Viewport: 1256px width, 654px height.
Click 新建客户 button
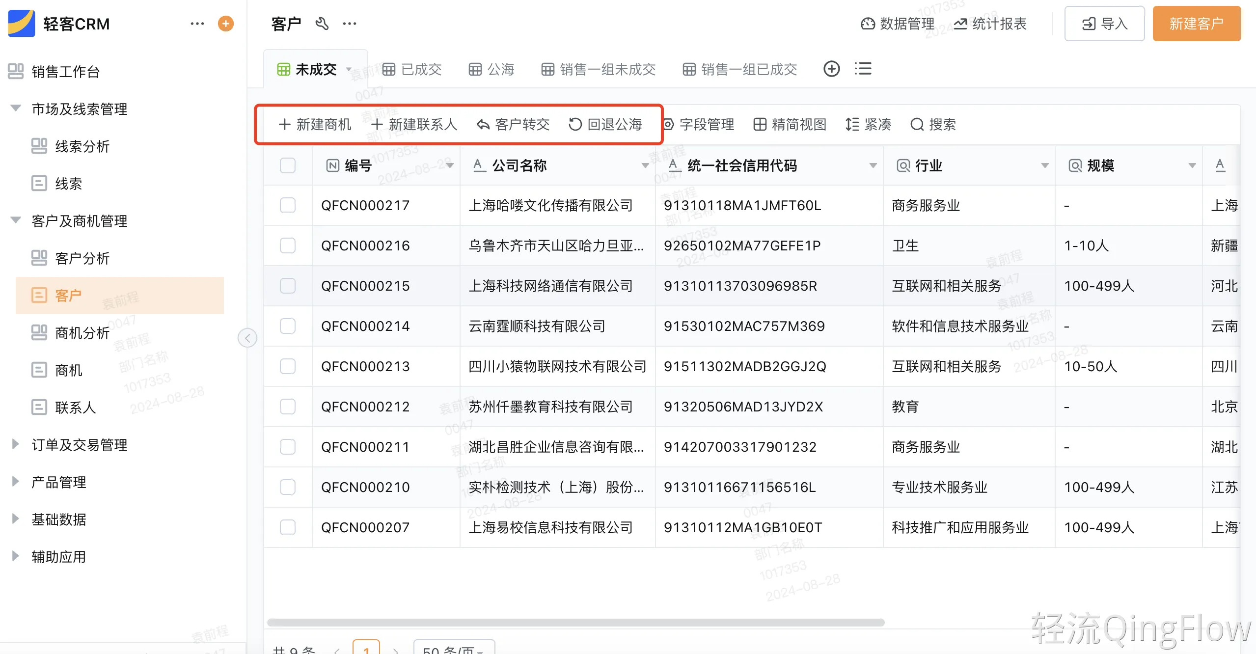tap(1197, 24)
